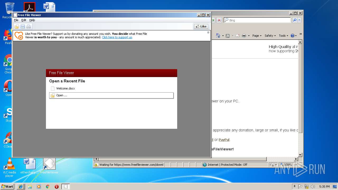Click the Like thumbs-up button
This screenshot has width=338, height=190.
pyautogui.click(x=201, y=26)
